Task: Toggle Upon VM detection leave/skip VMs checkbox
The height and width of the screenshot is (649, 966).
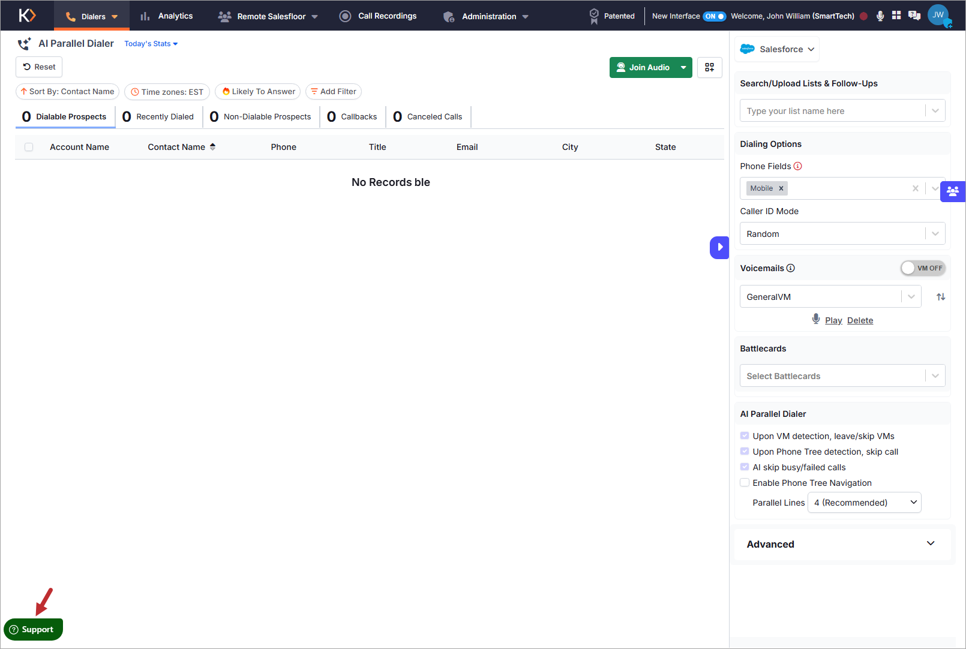Action: coord(745,436)
